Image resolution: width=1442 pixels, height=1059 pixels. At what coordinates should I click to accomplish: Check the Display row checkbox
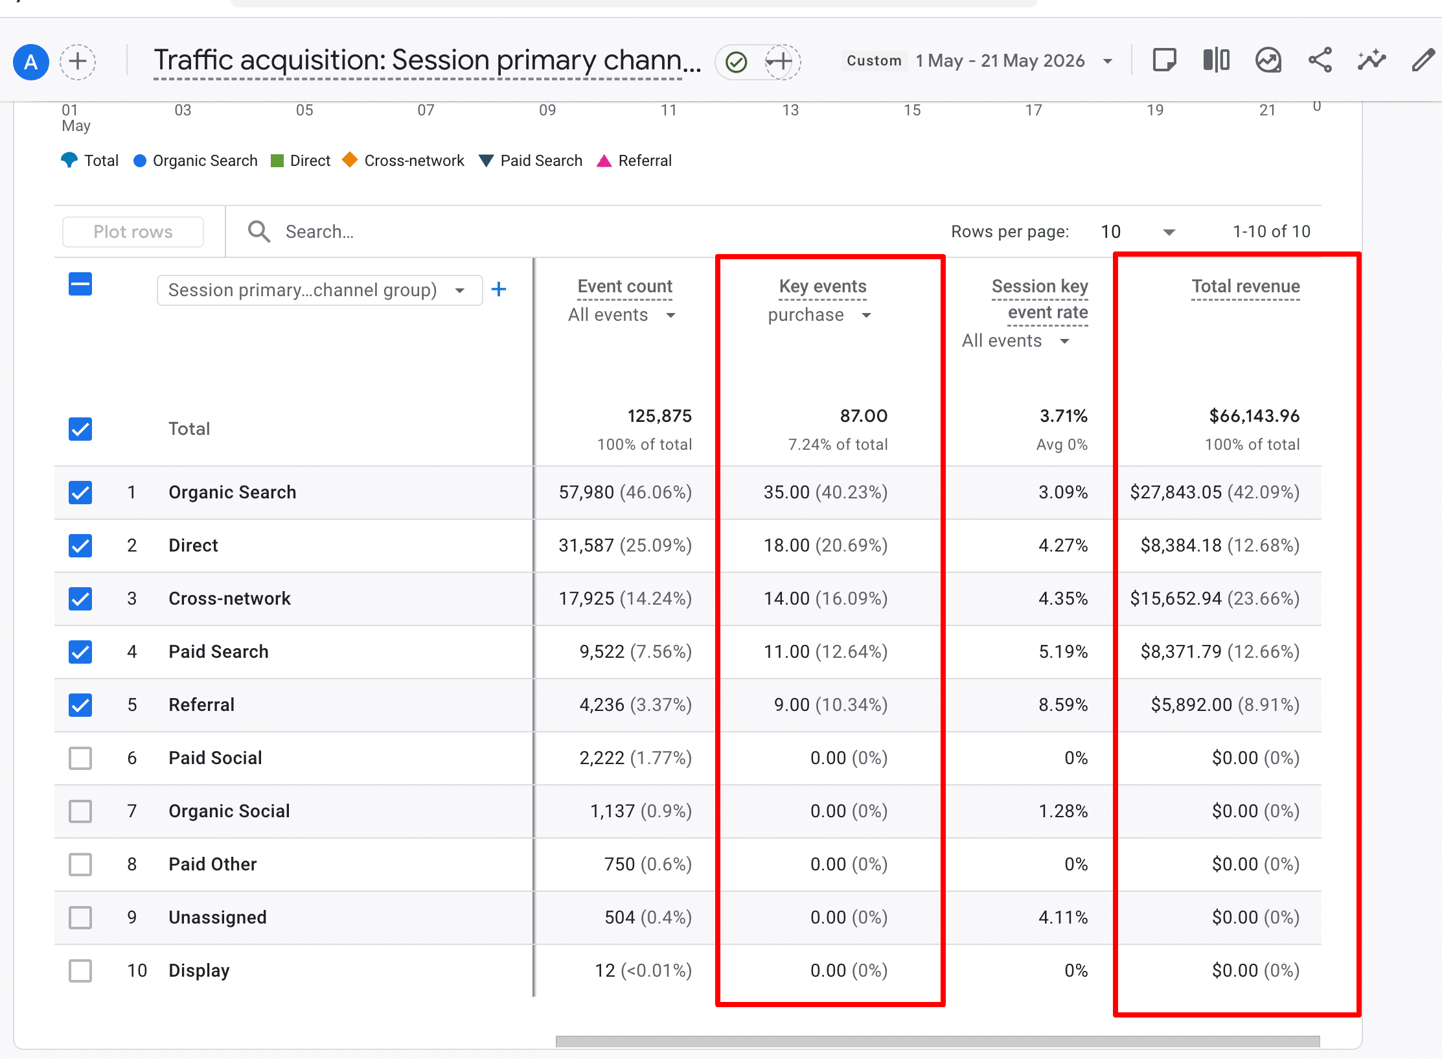[80, 971]
